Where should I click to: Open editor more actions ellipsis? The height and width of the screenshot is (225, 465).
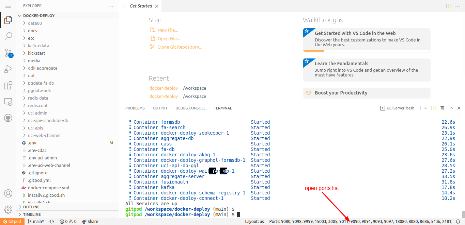click(x=458, y=6)
